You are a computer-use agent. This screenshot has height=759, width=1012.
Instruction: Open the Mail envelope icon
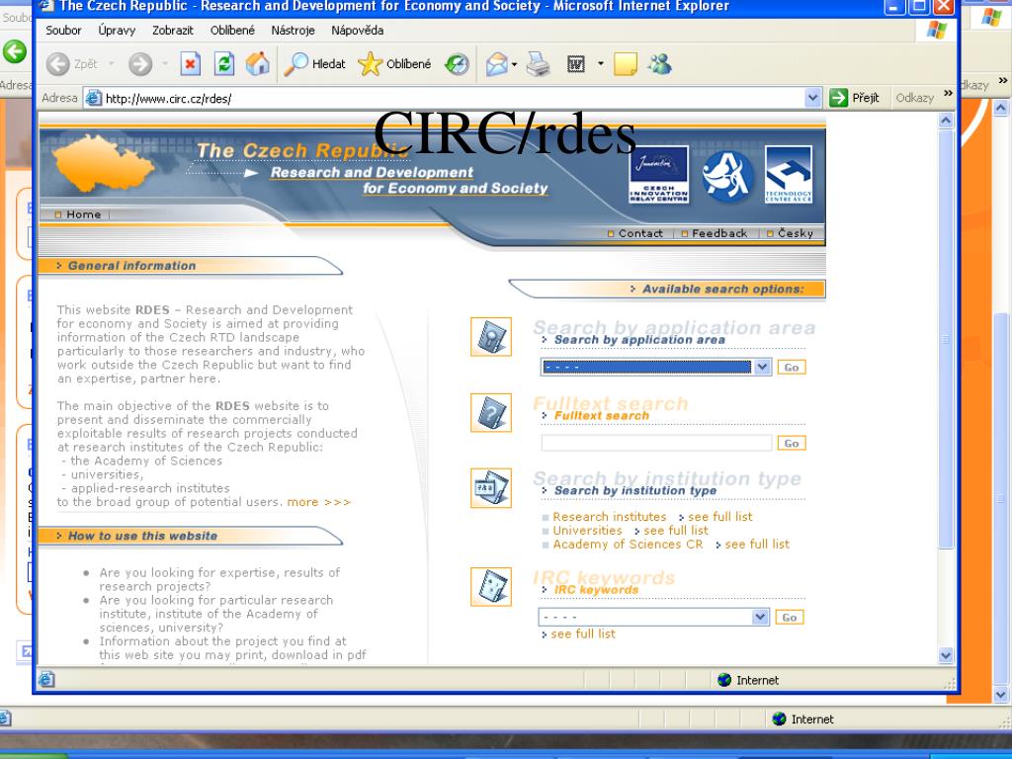point(496,64)
